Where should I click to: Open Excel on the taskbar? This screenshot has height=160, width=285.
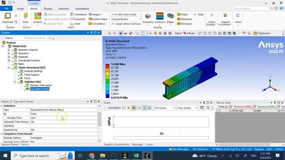point(136,156)
